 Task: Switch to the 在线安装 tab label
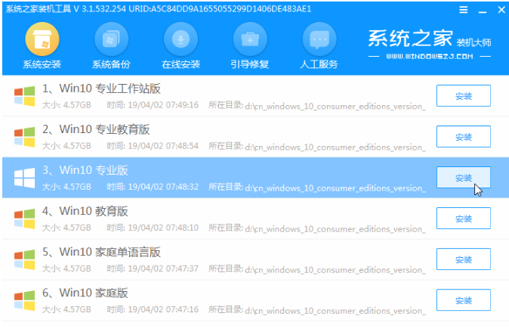coord(180,64)
